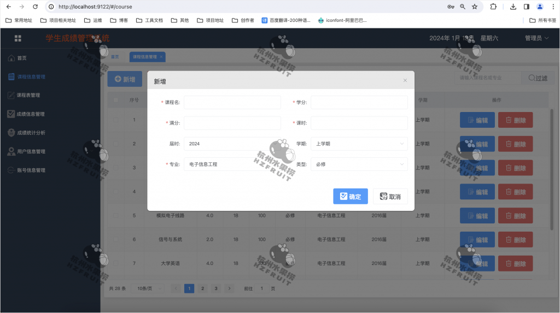Go to previous page with left chevron
Screen dimensions: 560x313
click(176, 288)
